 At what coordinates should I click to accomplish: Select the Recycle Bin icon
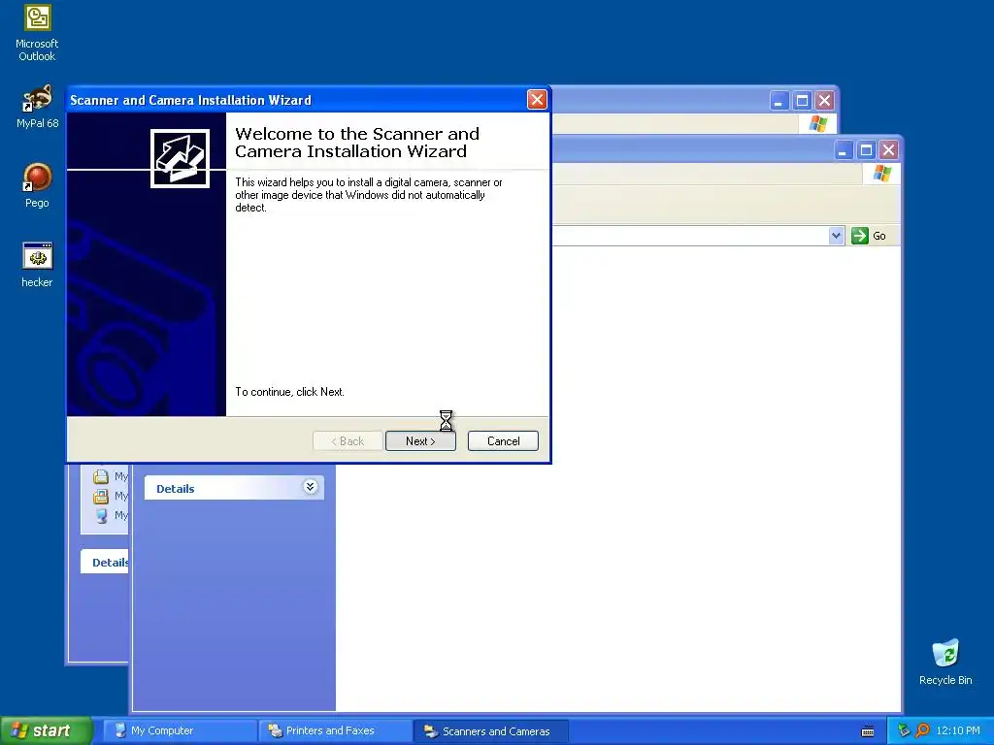coord(945,662)
